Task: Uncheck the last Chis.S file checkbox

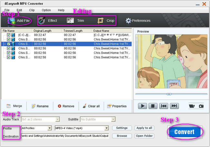Action: tap(9, 57)
